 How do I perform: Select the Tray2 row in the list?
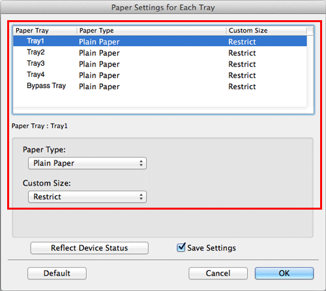click(160, 53)
